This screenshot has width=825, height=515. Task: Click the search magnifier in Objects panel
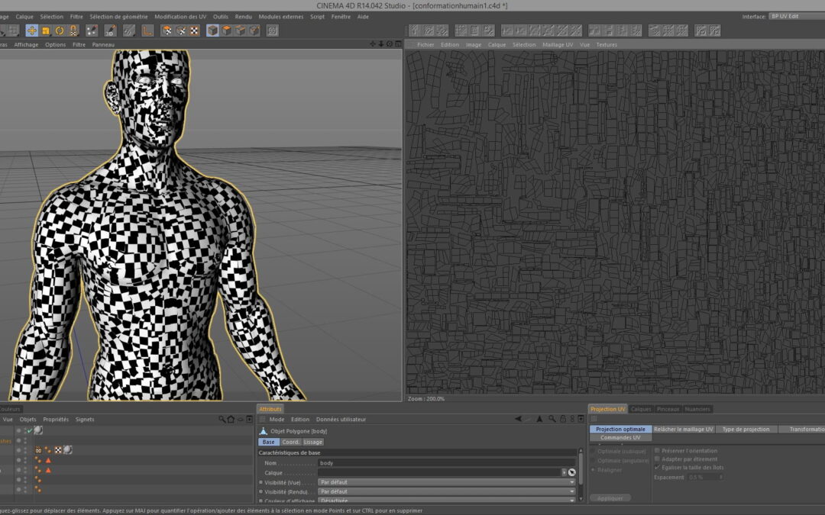click(222, 420)
